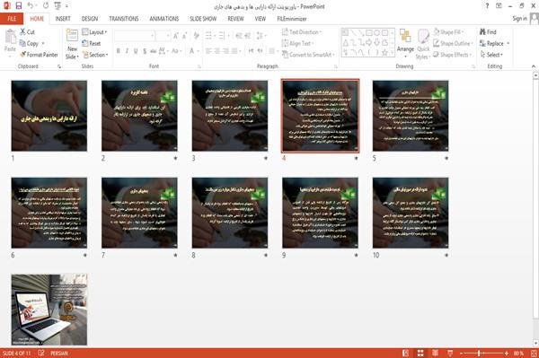The image size is (539, 358).
Task: Click the Reset slide icon
Action: (x=85, y=43)
